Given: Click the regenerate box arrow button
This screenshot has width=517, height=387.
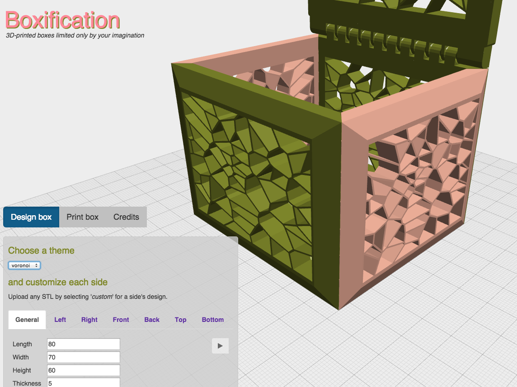Looking at the screenshot, I should (x=220, y=346).
